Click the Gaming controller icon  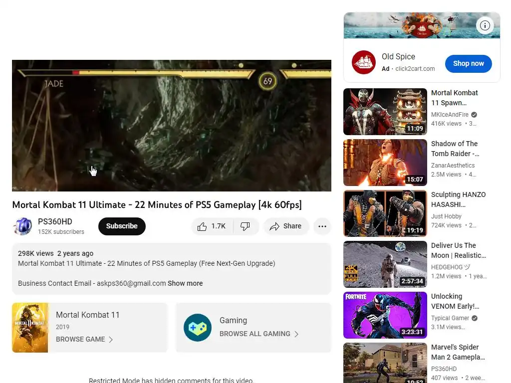click(198, 328)
